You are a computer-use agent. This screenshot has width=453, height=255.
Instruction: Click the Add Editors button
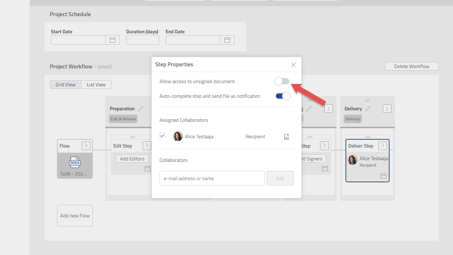click(132, 159)
